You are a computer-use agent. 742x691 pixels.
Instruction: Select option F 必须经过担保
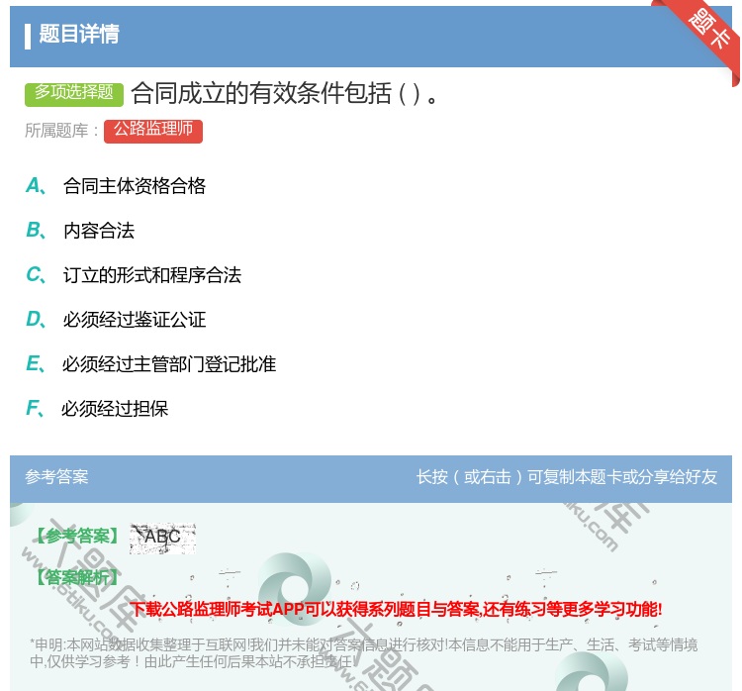coord(97,409)
